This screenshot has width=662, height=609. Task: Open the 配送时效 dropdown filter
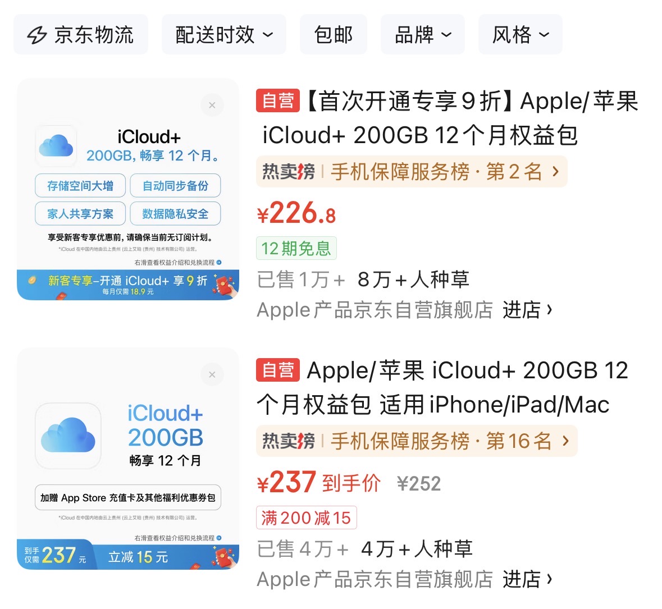pos(224,35)
